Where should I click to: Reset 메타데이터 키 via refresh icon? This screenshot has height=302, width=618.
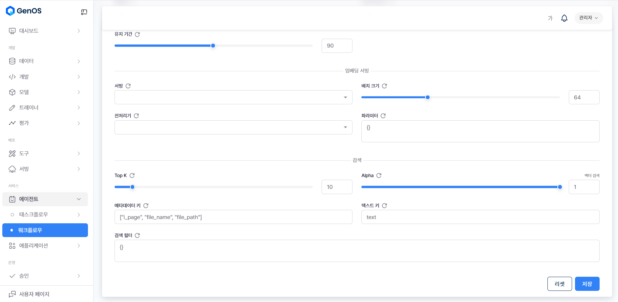pyautogui.click(x=146, y=206)
